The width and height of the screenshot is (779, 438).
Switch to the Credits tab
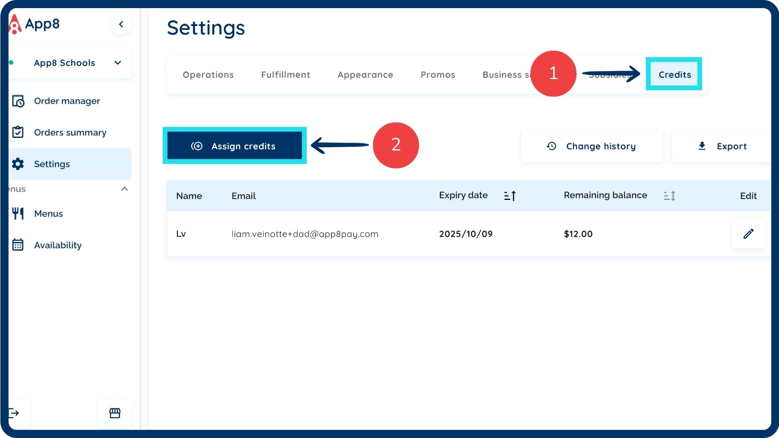point(674,75)
